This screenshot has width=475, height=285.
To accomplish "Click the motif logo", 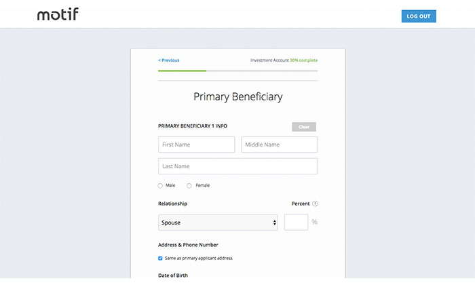I will tap(58, 14).
